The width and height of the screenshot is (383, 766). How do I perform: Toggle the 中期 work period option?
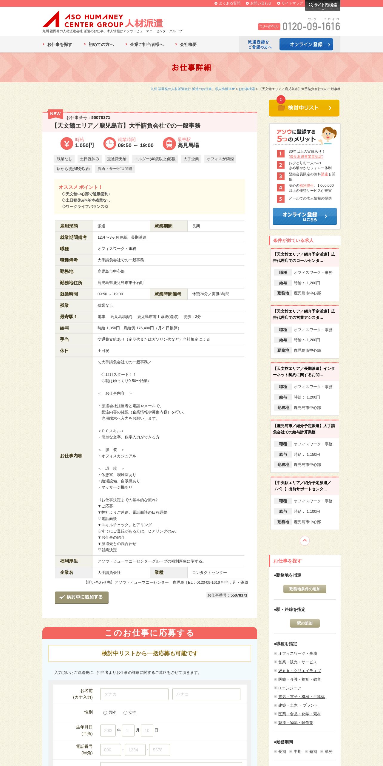(x=296, y=751)
